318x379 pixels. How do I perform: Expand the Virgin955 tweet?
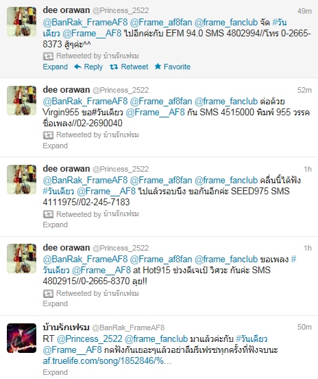(56, 146)
